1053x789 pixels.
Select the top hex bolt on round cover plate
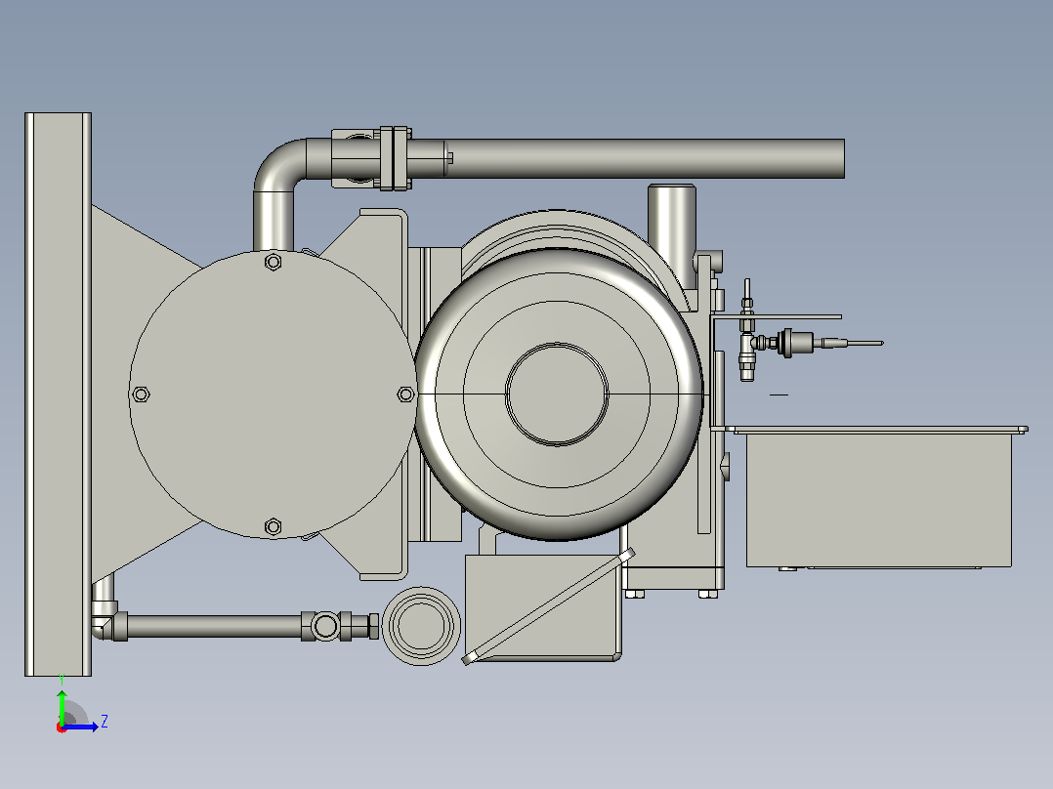coord(273,261)
